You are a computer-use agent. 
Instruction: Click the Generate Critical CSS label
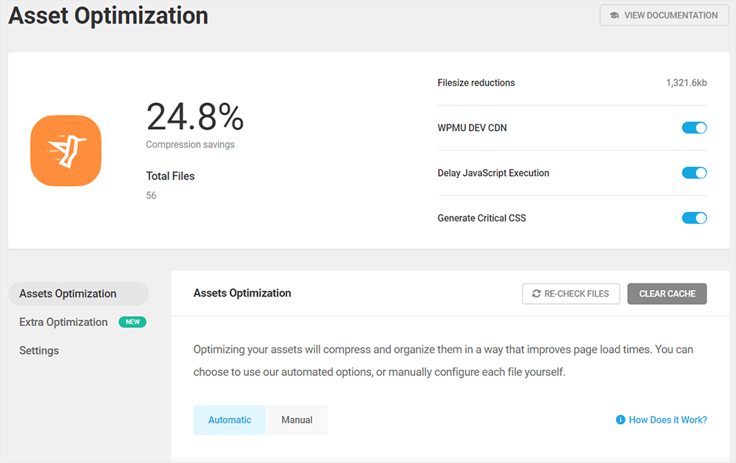[x=481, y=218]
